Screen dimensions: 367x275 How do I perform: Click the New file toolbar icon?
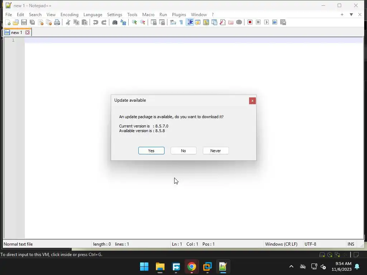(x=8, y=22)
